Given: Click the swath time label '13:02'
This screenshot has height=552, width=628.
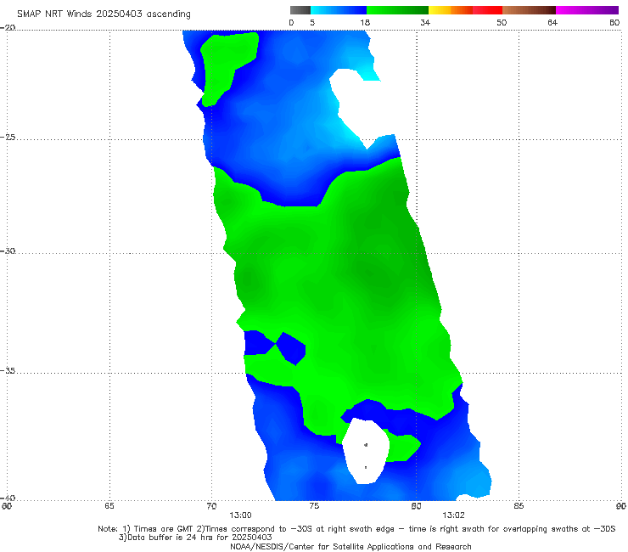Looking at the screenshot, I should [x=453, y=515].
